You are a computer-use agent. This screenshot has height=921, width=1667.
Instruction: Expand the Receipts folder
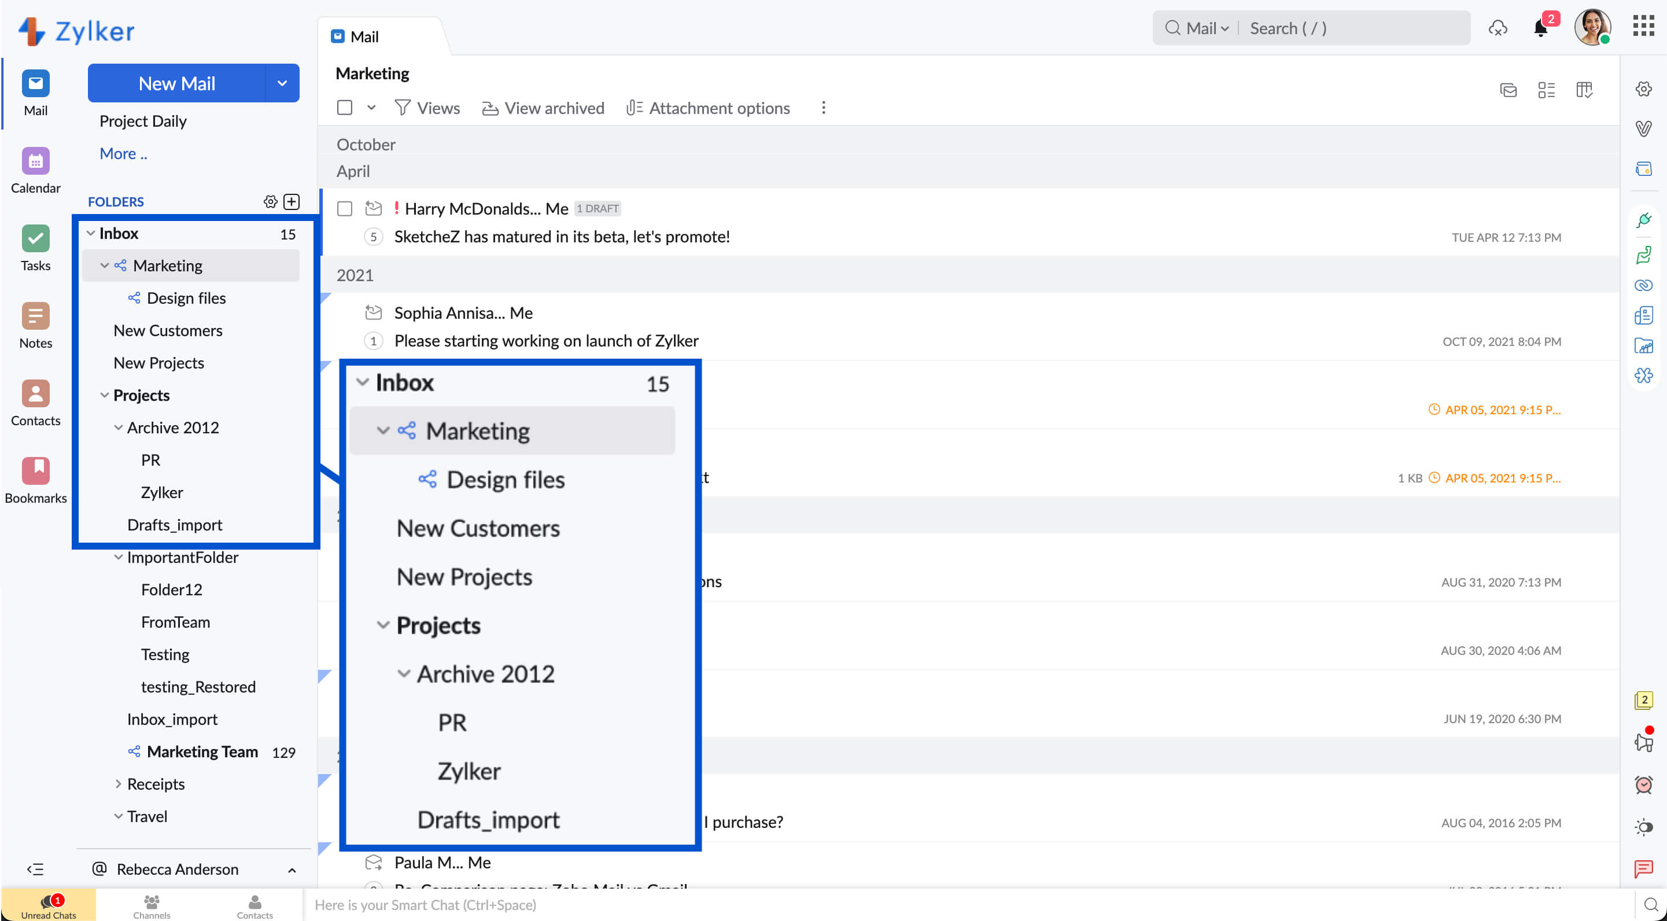click(118, 784)
